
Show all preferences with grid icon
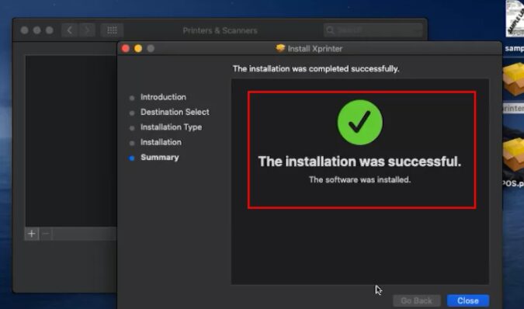(112, 30)
